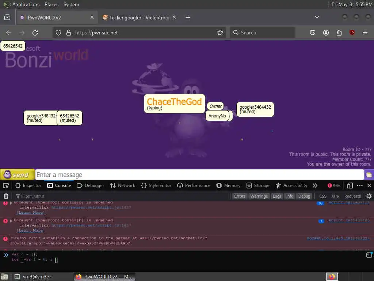Viewport: 374px width, 281px height.
Task: Open Firefox View from the tab bar
Action: click(x=7, y=18)
